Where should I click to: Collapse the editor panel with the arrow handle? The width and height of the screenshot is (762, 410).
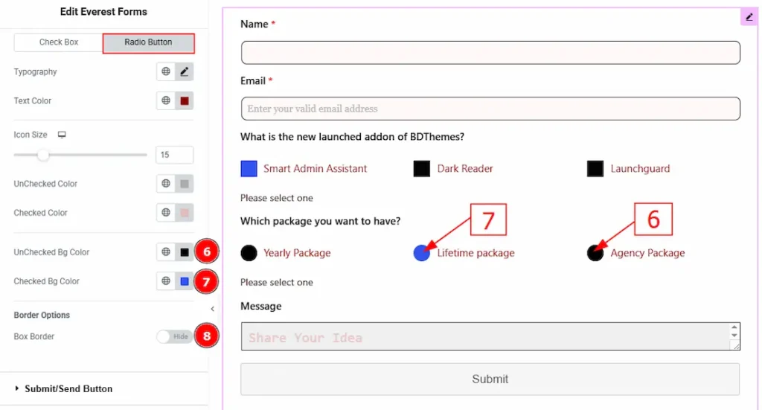(x=213, y=309)
